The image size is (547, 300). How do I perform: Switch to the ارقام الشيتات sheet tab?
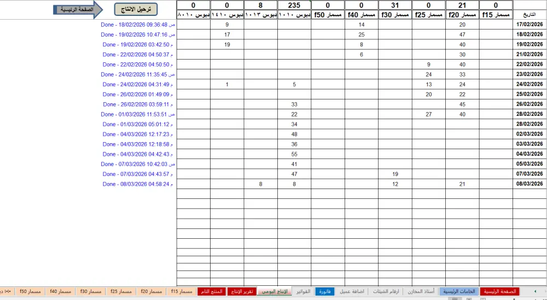(x=386, y=291)
